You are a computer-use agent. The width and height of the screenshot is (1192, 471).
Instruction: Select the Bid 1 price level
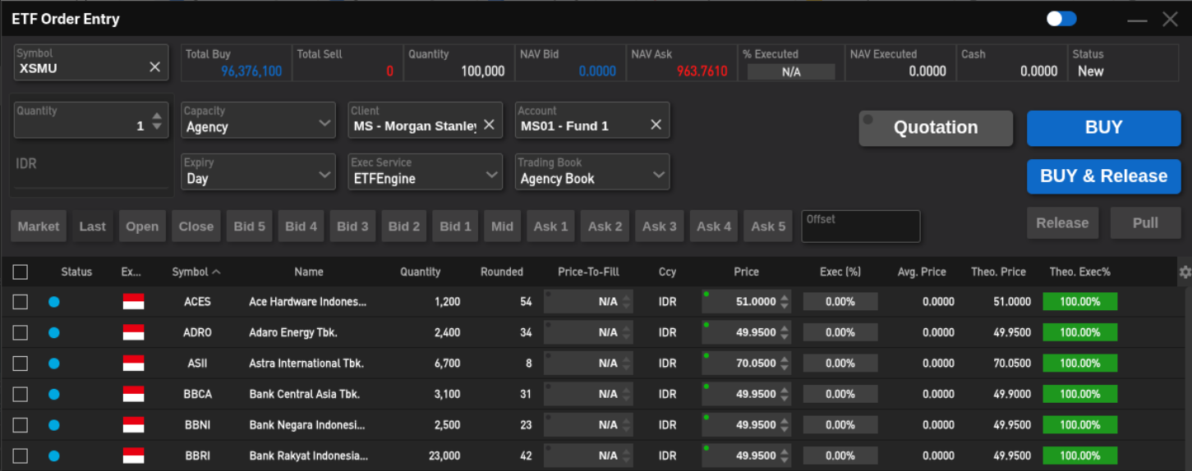(456, 226)
